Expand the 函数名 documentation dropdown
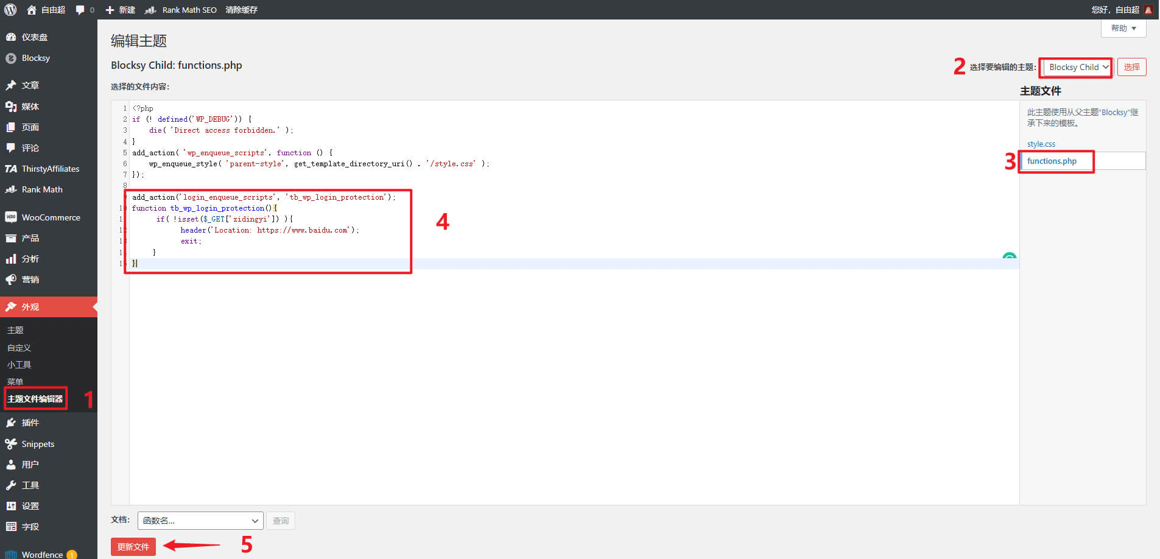This screenshot has height=559, width=1160. pos(200,521)
